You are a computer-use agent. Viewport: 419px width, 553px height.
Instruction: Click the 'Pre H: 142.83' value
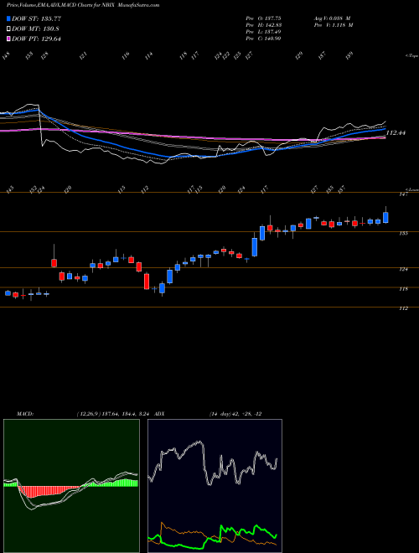click(263, 25)
